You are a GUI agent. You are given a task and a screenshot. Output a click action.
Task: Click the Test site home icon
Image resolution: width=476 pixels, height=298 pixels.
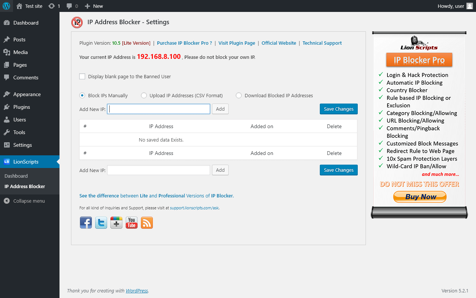pyautogui.click(x=19, y=6)
